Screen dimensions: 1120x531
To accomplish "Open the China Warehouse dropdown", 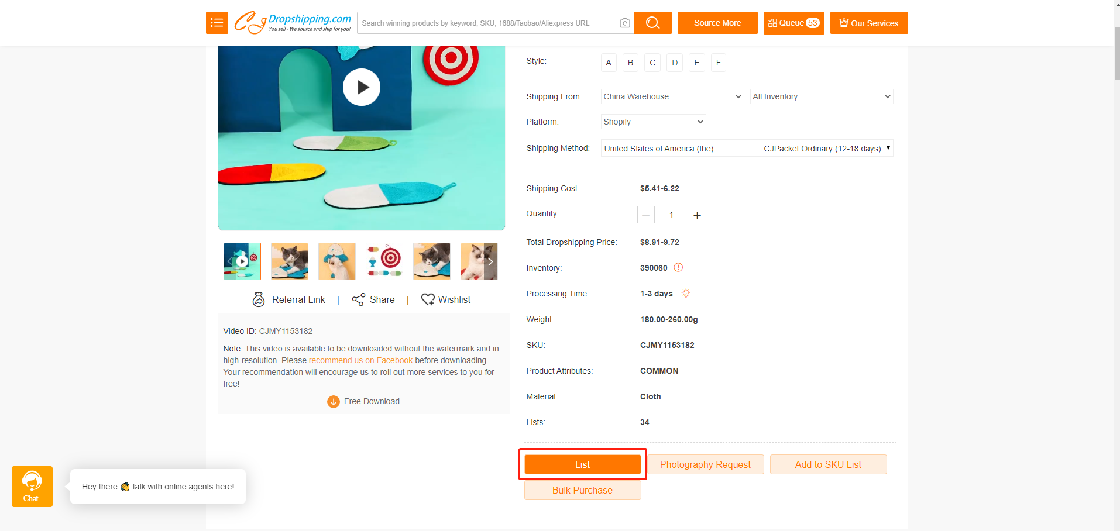I will point(672,96).
